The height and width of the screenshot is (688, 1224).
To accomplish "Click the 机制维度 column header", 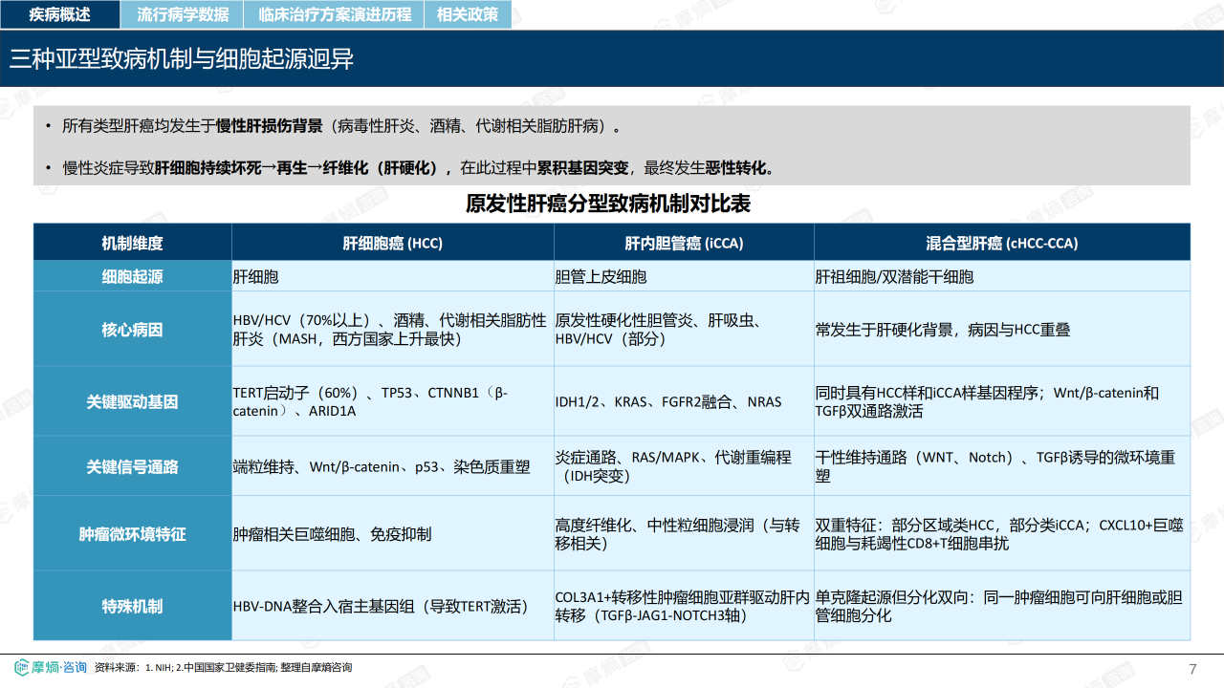I will 132,243.
